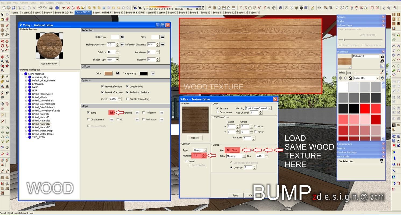Check the Invert option in Texture Editor
Image resolution: width=401 pixels, height=215 pixels.
tap(186, 161)
